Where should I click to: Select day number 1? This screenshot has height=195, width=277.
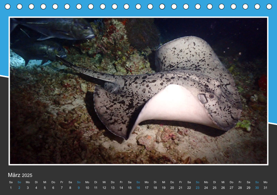point(11,188)
